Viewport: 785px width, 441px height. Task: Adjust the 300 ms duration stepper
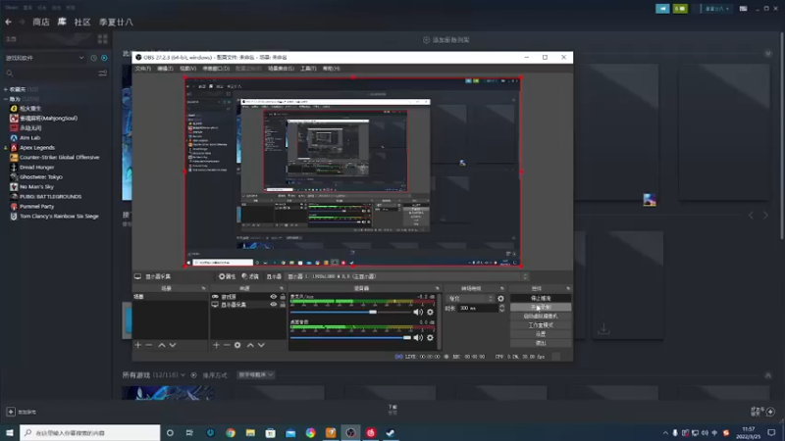pyautogui.click(x=502, y=309)
